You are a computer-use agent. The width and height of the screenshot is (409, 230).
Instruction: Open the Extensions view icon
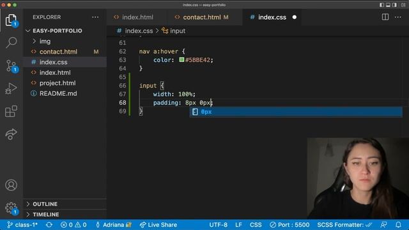click(11, 111)
